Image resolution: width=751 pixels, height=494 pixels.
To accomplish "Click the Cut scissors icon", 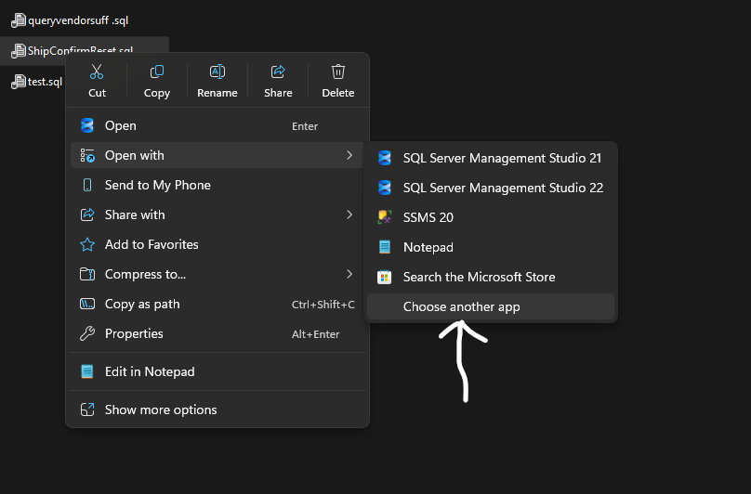I will tap(97, 72).
